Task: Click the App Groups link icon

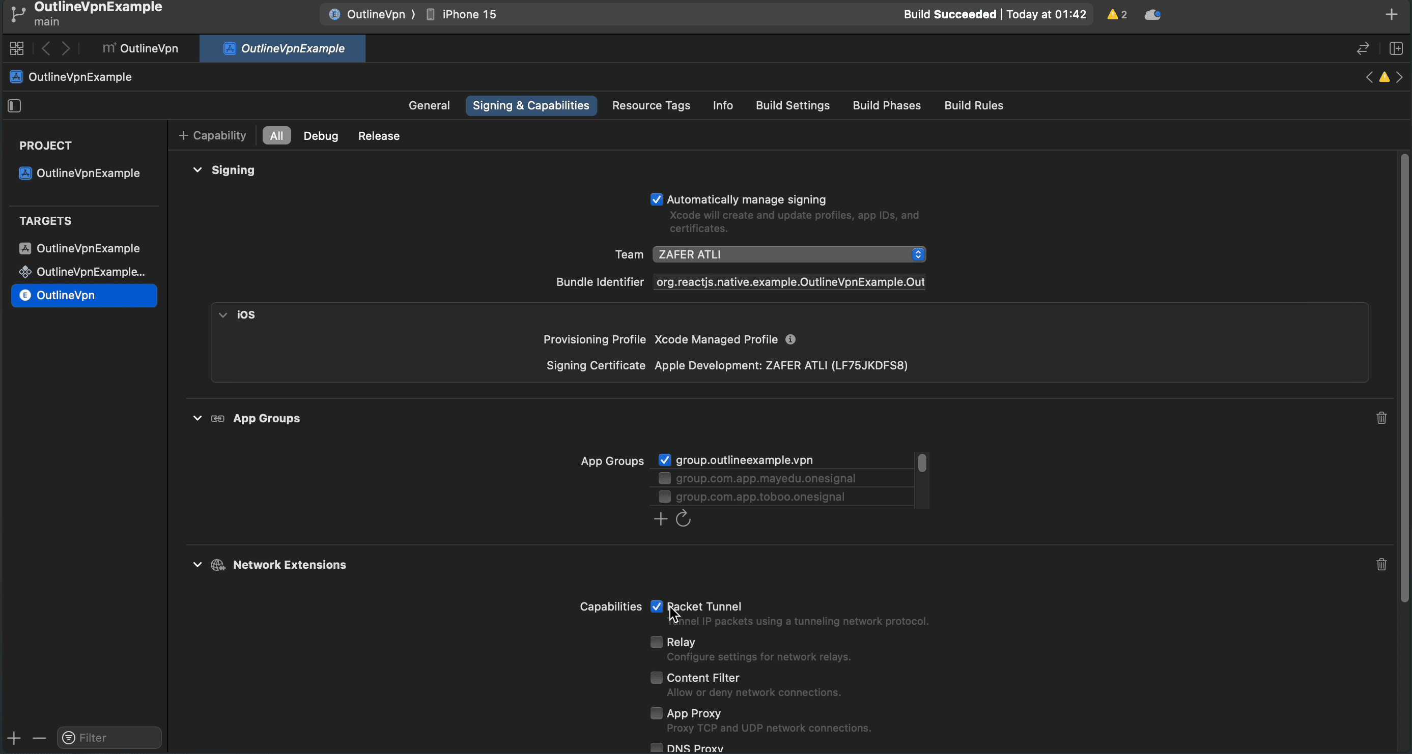Action: point(218,418)
